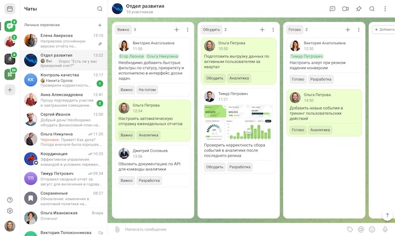The width and height of the screenshot is (395, 236).
Task: Open the calendar icon in the sidebar
Action: (10, 9)
